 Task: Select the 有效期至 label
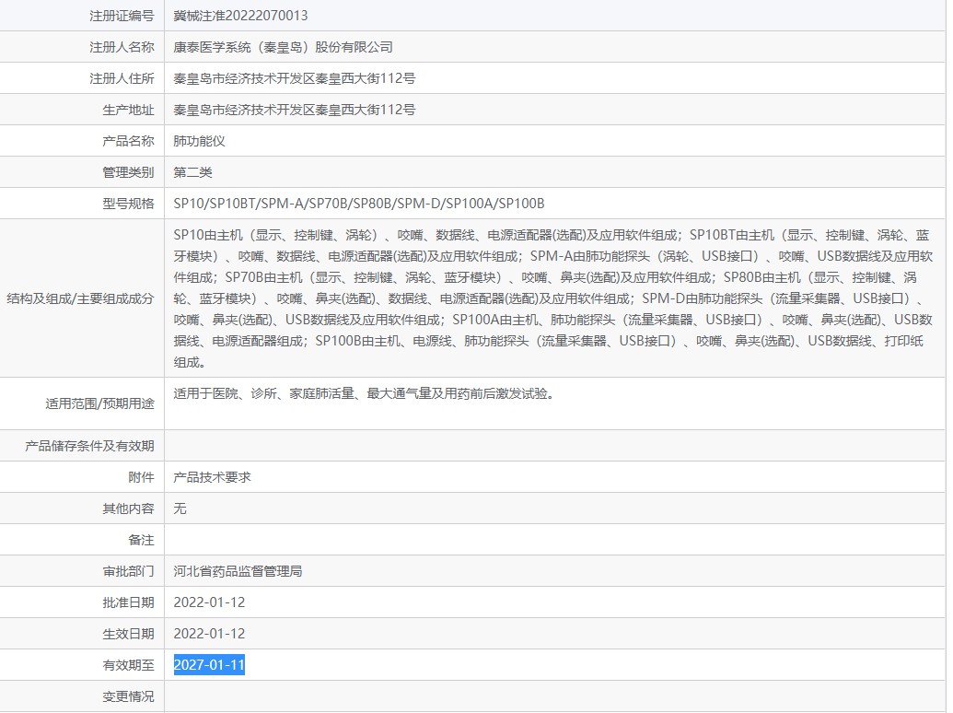pyautogui.click(x=128, y=665)
